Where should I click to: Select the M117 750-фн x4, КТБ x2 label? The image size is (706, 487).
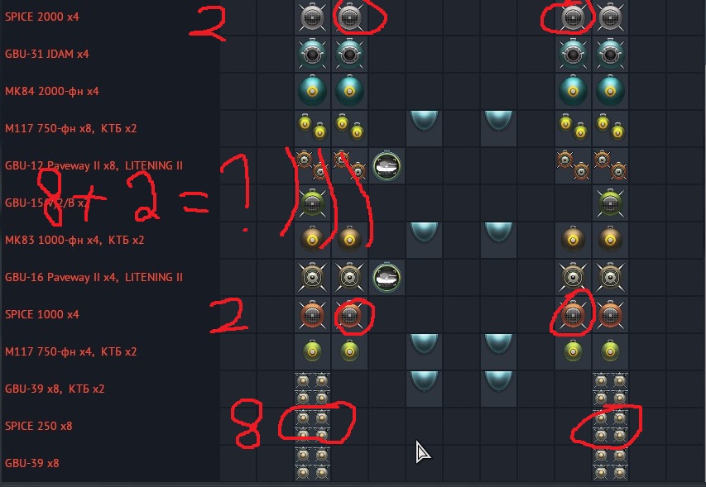pos(70,351)
